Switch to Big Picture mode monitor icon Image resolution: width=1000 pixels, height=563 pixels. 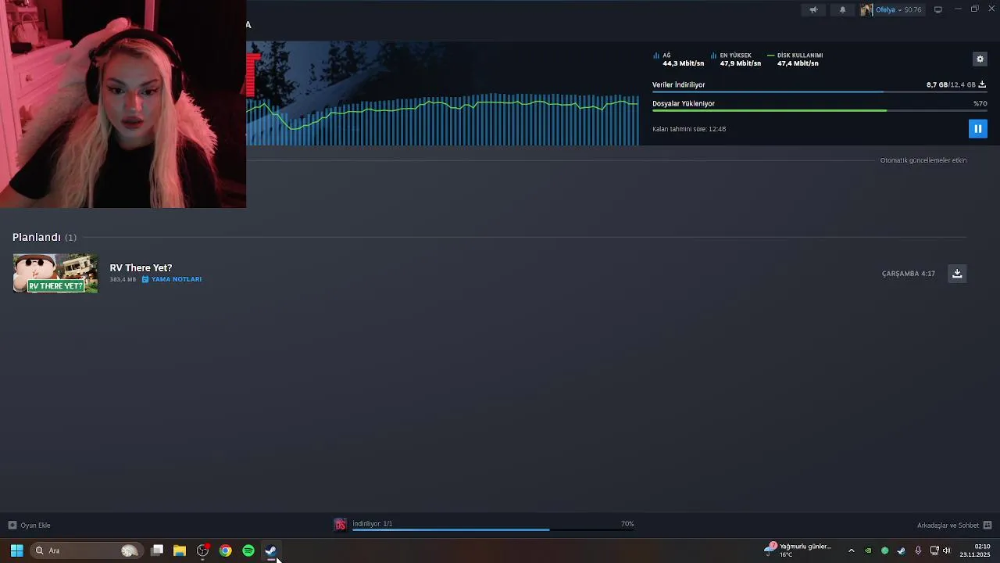click(938, 9)
